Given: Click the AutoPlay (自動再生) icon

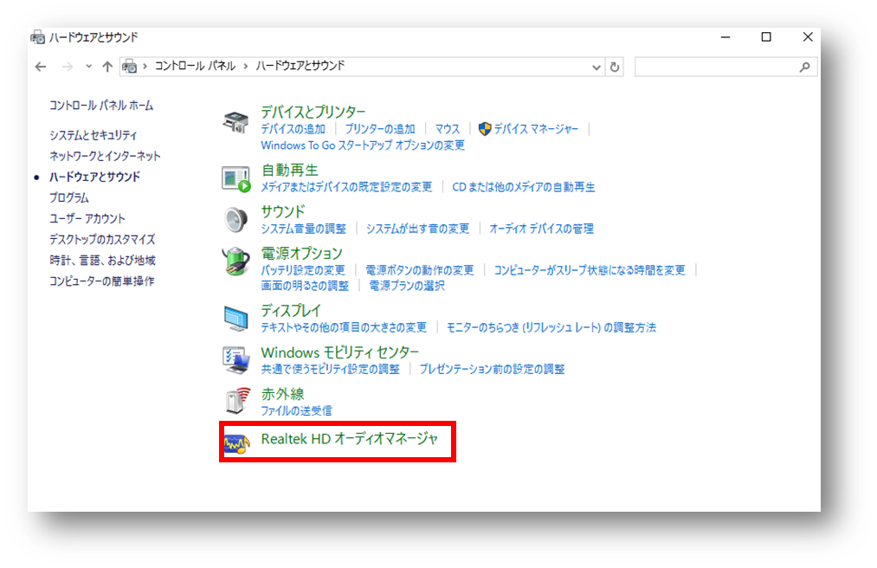Looking at the screenshot, I should pyautogui.click(x=235, y=179).
